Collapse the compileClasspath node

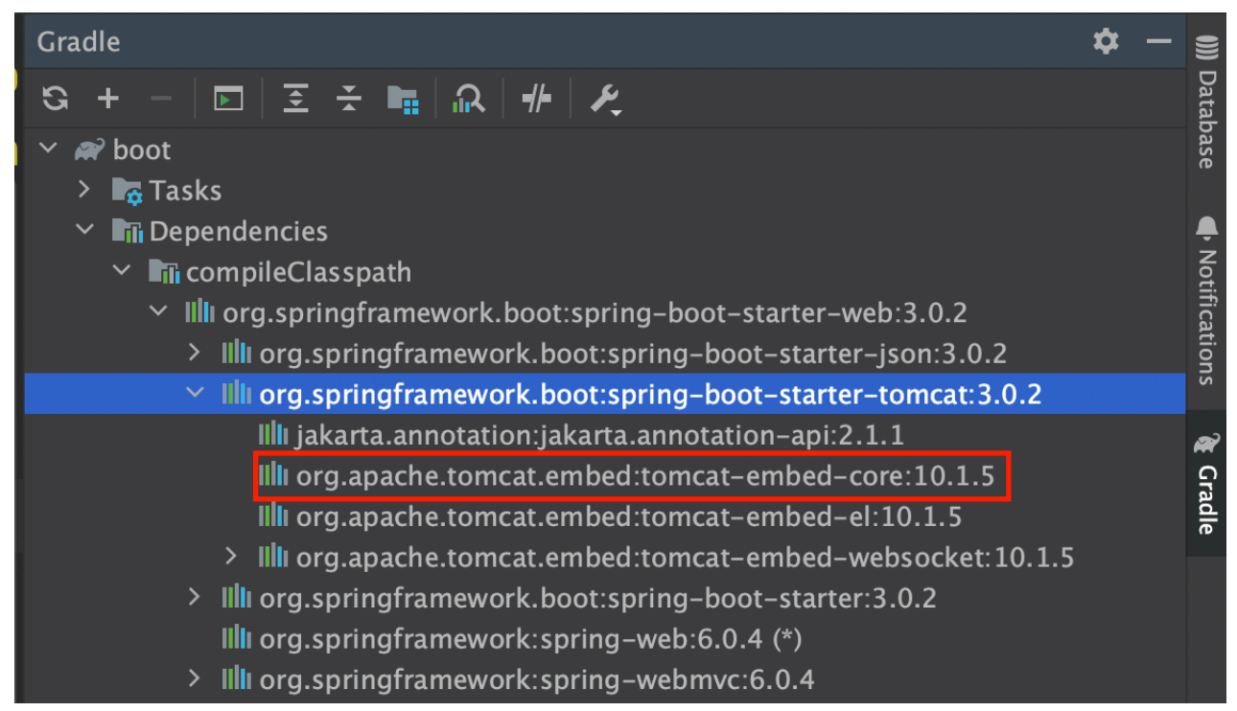pyautogui.click(x=123, y=271)
